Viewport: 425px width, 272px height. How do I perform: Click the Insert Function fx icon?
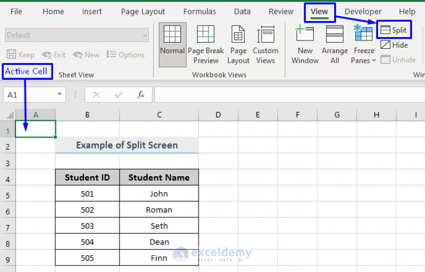coord(141,95)
